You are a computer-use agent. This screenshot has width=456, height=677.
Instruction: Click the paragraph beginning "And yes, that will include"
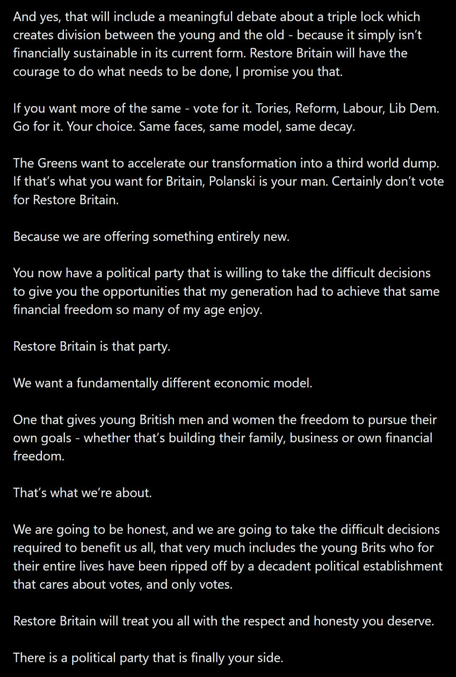pyautogui.click(x=212, y=44)
